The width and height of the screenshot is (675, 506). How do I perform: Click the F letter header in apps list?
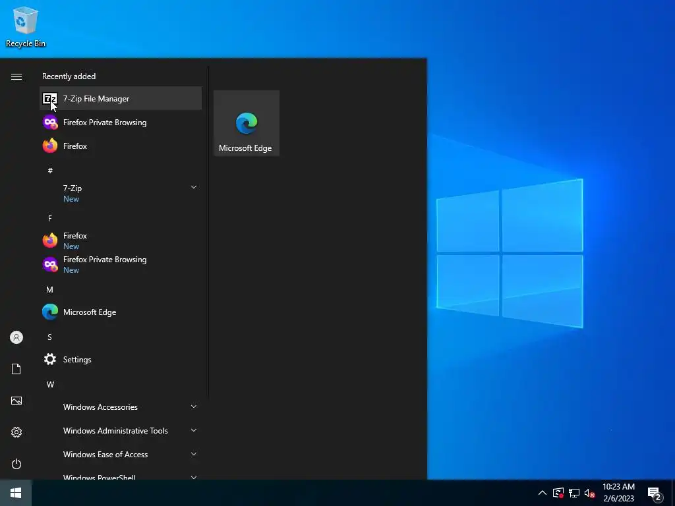point(50,218)
